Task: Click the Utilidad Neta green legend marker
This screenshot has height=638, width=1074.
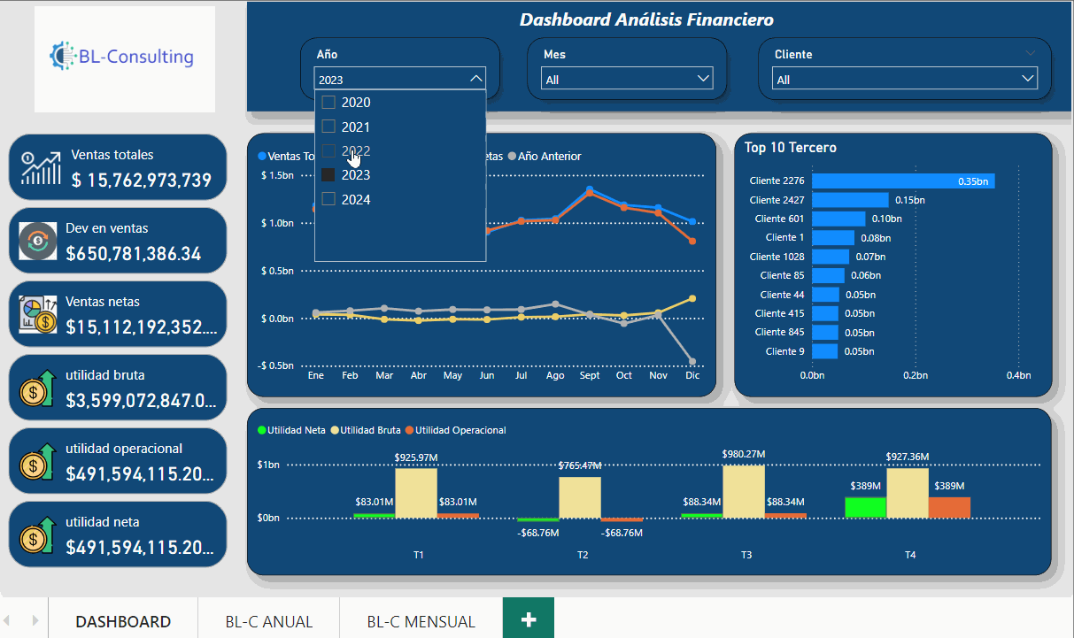Action: click(x=261, y=431)
